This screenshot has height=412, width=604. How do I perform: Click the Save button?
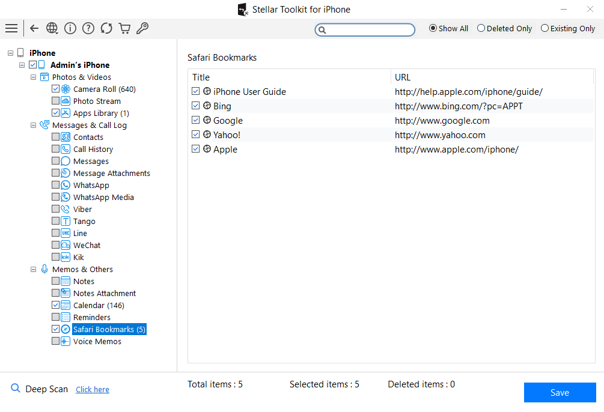[x=560, y=392]
